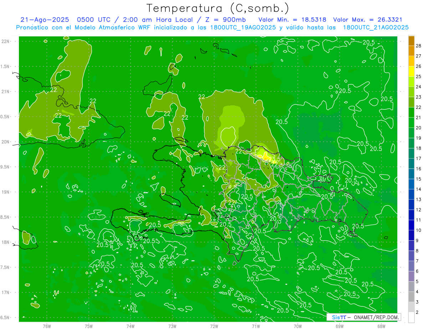Click the "Valor Min. = 18.5318" text
428x331 pixels.
[292, 20]
